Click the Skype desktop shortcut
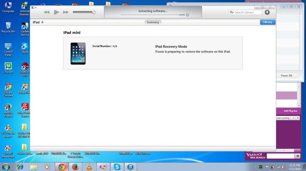 pos(25,48)
